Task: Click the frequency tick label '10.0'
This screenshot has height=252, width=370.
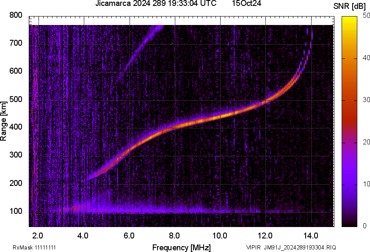Action: pos(220,236)
